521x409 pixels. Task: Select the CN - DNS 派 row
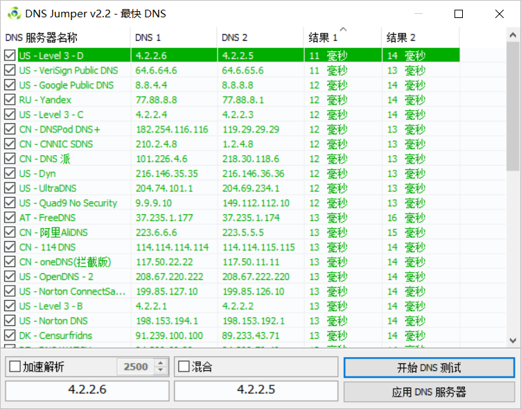pyautogui.click(x=232, y=159)
